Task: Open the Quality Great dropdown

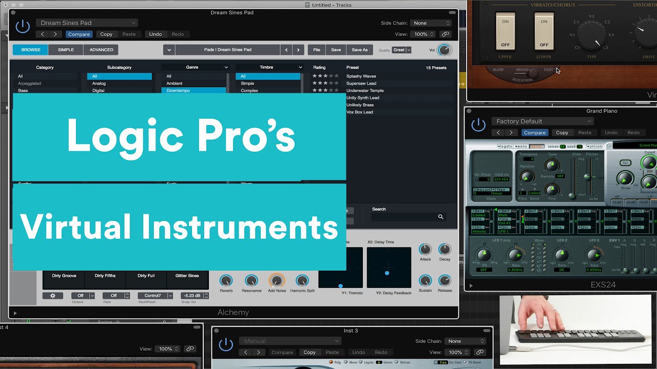Action: pos(402,50)
